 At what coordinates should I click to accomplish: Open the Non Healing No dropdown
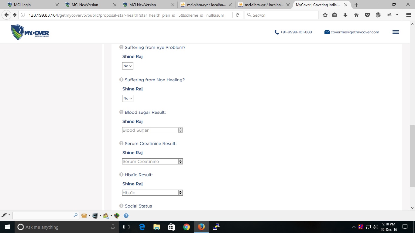coord(128,98)
